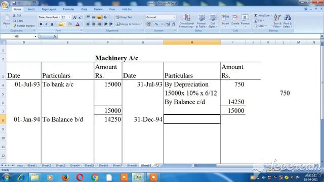Image resolution: width=324 pixels, height=182 pixels.
Task: Click the Format Painter
Action: click(24, 26)
